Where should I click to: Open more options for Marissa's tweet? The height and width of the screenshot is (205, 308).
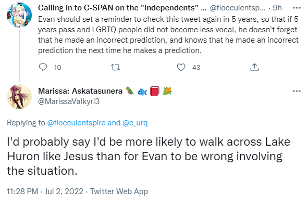[297, 91]
